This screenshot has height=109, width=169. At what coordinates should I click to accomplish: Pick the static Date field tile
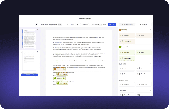[127, 74]
